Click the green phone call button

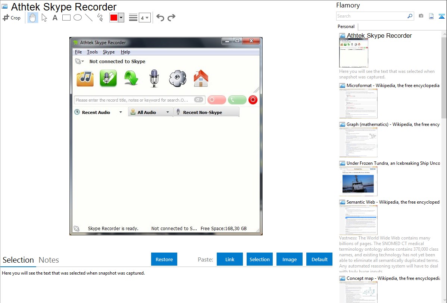[x=237, y=100]
